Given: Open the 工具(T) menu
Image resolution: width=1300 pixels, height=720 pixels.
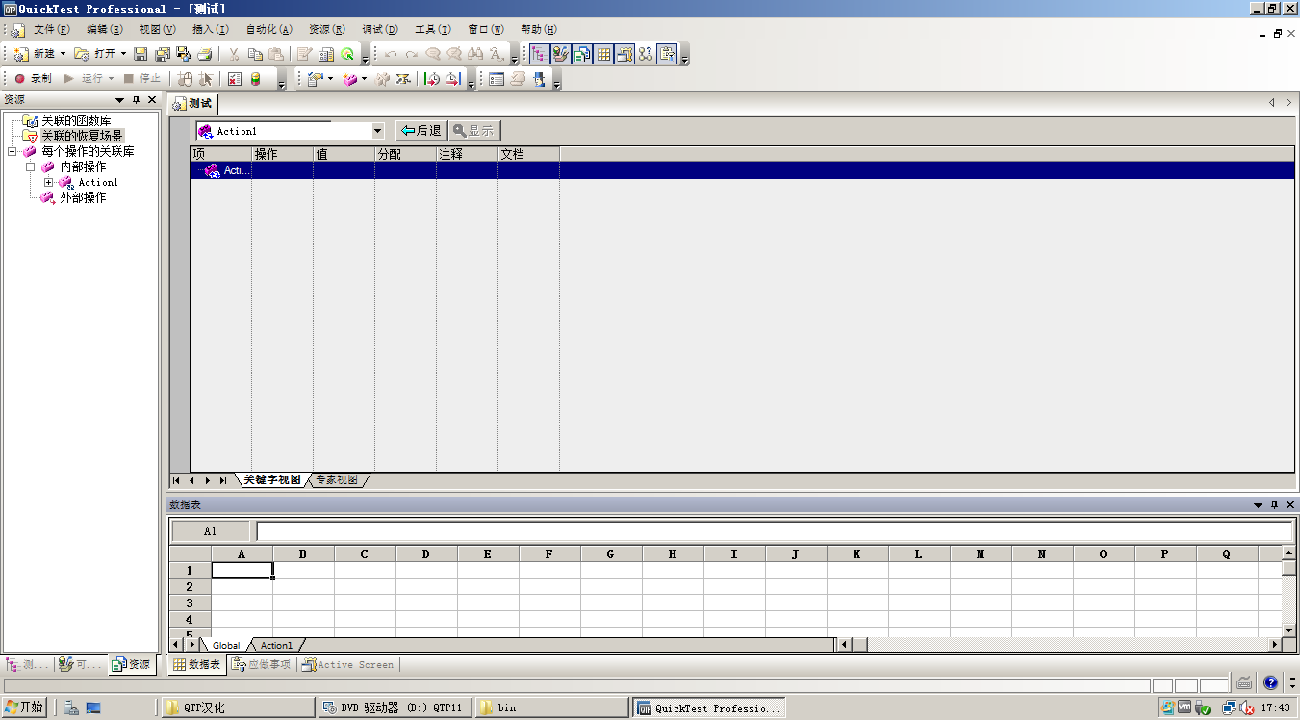Looking at the screenshot, I should click(x=432, y=30).
